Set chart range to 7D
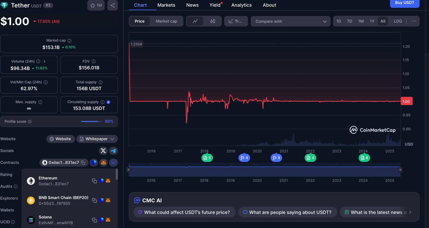 [350, 21]
